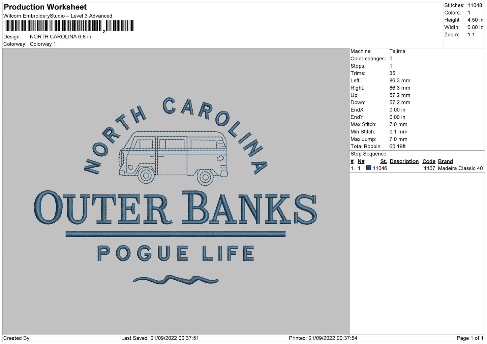This screenshot has height=344, width=487.
Task: Click the 'Stop Sequence:' heading
Action: [x=369, y=154]
